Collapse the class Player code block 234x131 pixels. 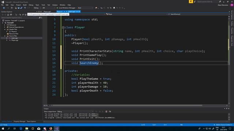[63, 28]
